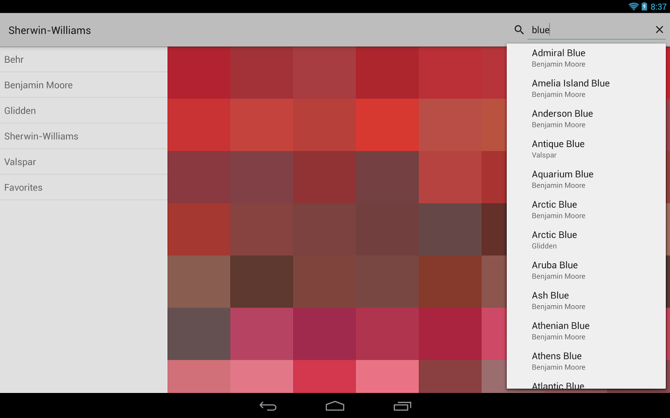The height and width of the screenshot is (418, 670).
Task: Pick Arctic Blue by Glidden
Action: 586,240
